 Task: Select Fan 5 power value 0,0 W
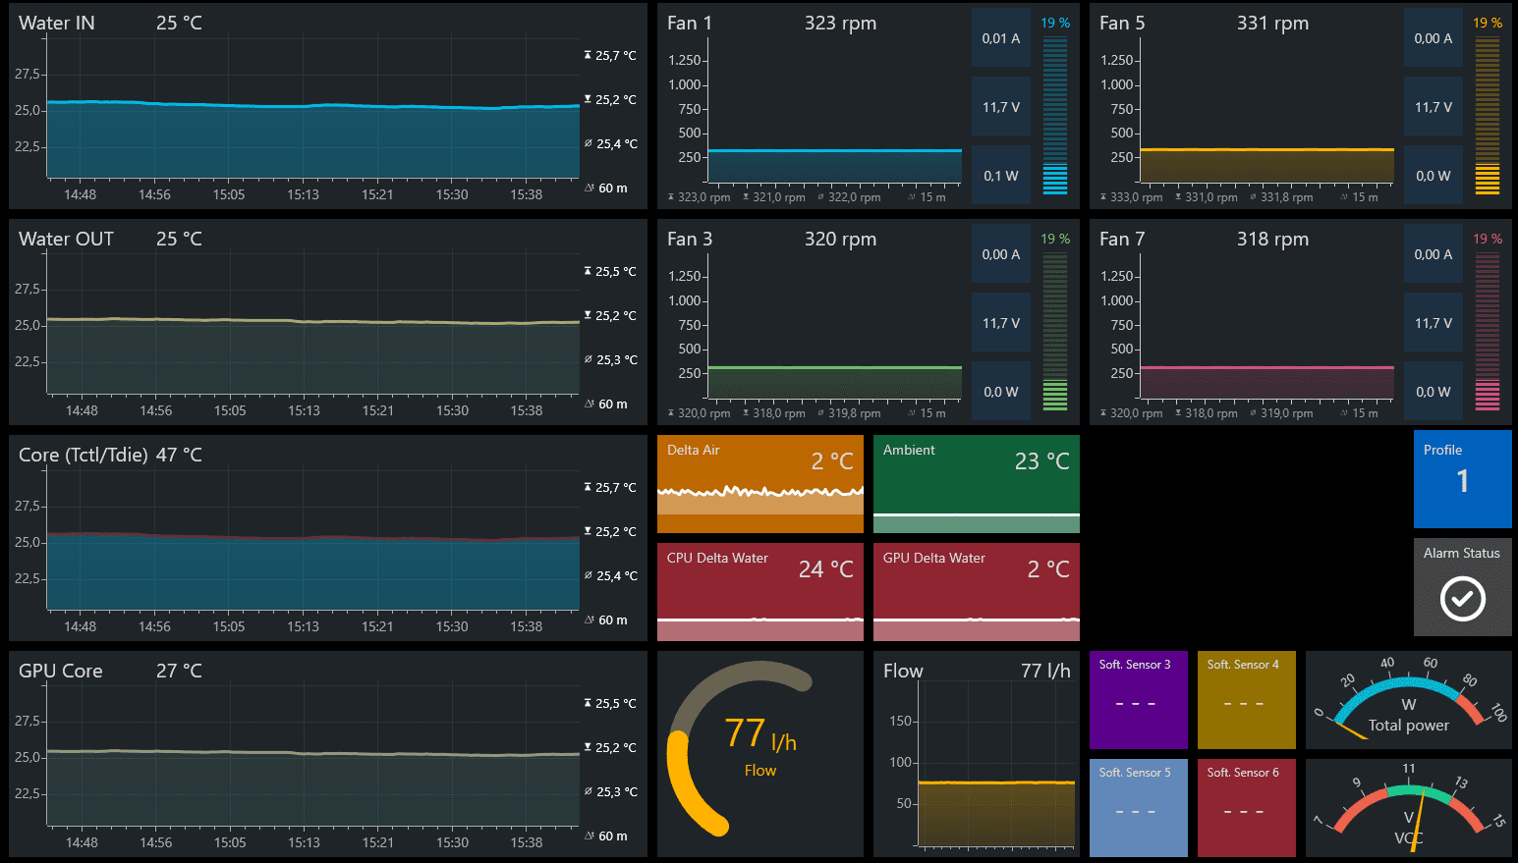(x=1434, y=176)
